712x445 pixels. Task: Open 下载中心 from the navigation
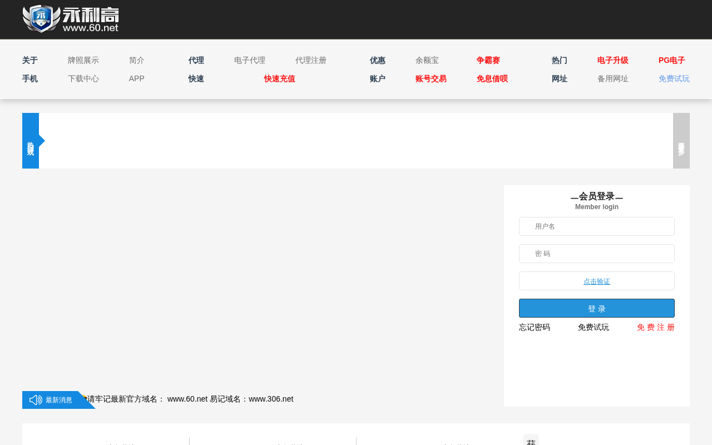(x=83, y=79)
